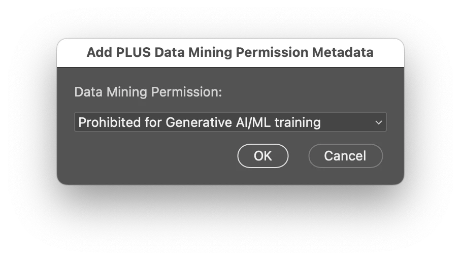Click the chevron arrow in the permission combo box

379,122
